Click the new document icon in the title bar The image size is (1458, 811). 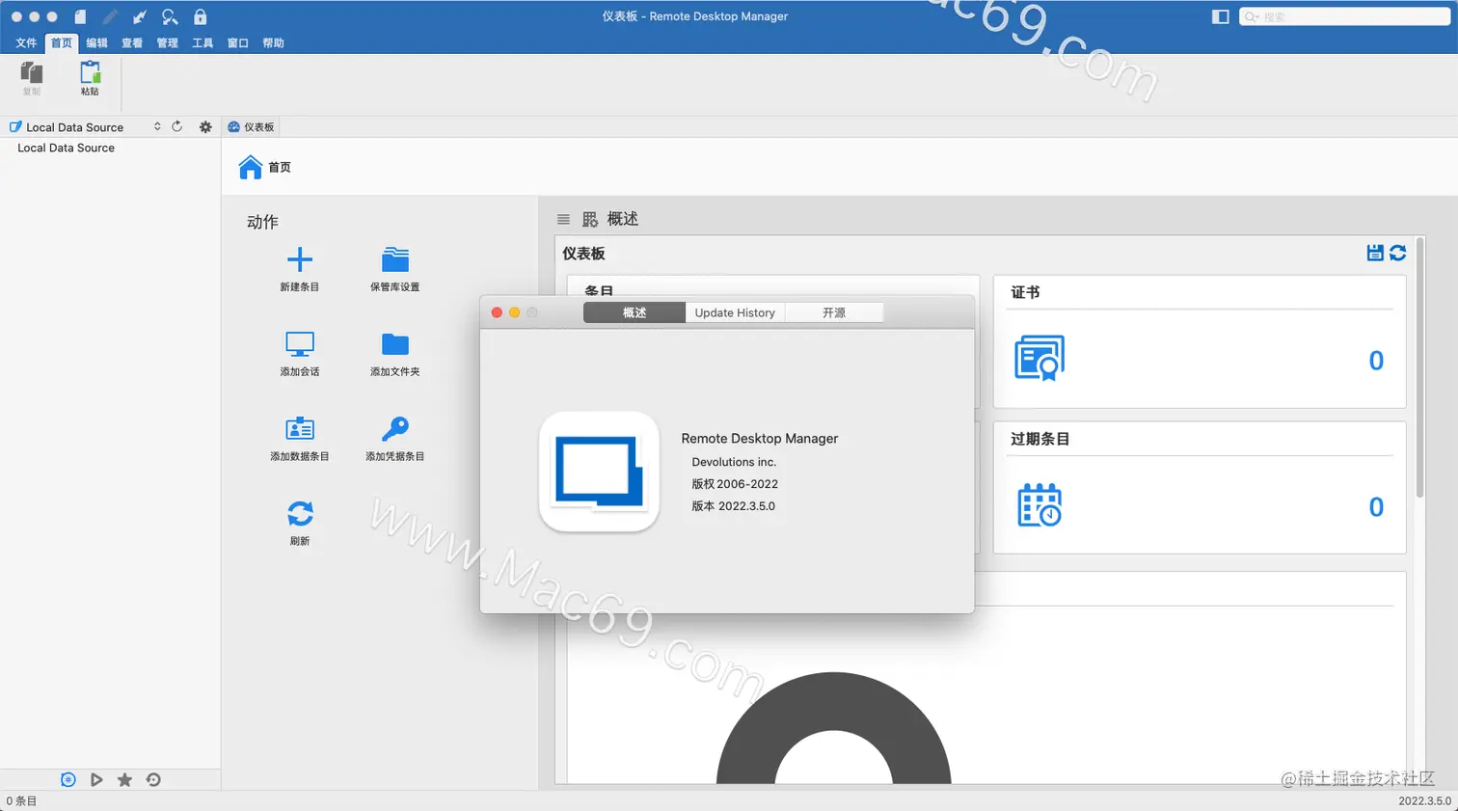(80, 16)
